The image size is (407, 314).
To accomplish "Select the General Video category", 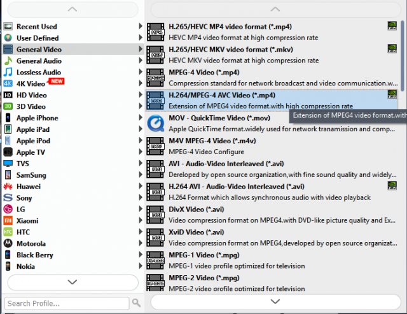I will 73,49.
